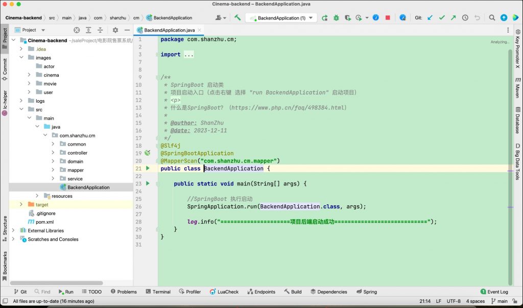This screenshot has width=523, height=308.
Task: Open Git Show History clock icon
Action: [465, 17]
